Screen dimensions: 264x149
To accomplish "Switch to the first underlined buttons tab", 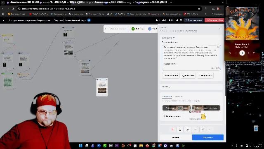I will click(167, 96).
